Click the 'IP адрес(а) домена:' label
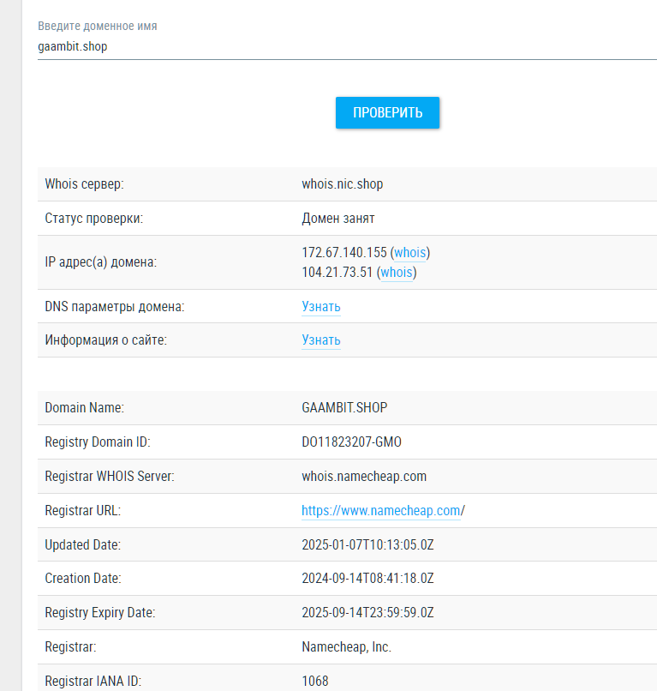657x691 pixels. coord(101,262)
